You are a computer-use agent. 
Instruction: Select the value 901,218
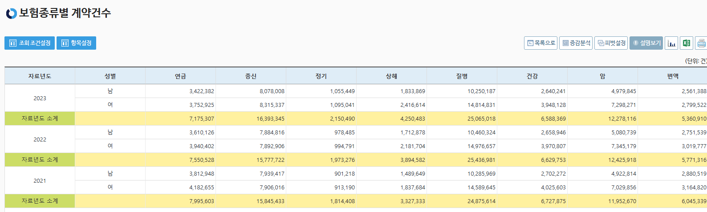coord(345,174)
